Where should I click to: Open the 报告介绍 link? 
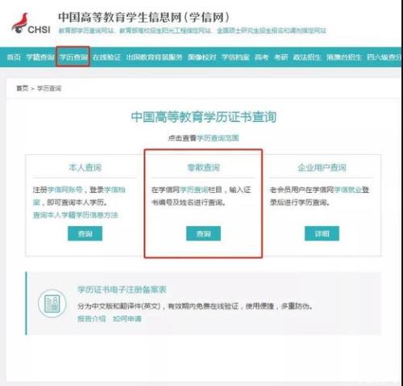click(x=92, y=319)
